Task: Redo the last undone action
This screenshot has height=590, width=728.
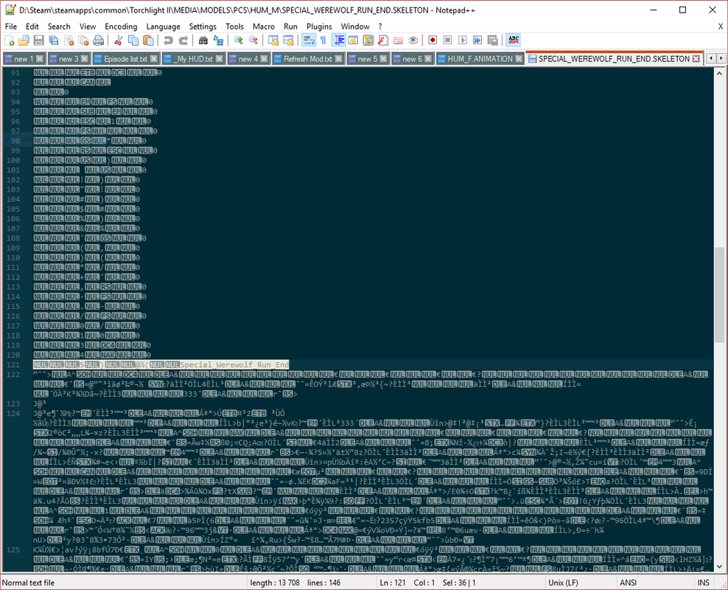Action: (183, 41)
